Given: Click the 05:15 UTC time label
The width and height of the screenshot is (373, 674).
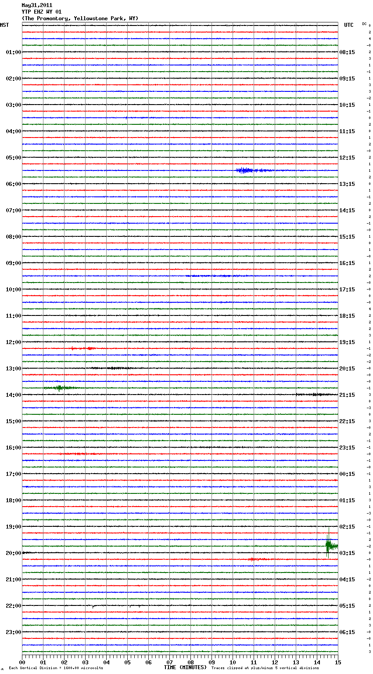Looking at the screenshot, I should coord(347,606).
